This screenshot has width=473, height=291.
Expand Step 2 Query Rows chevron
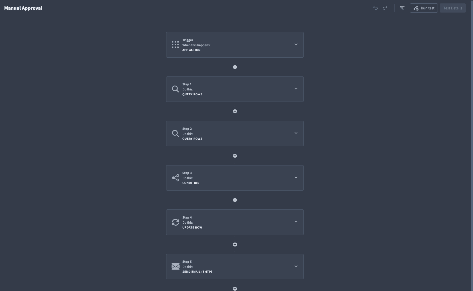(296, 133)
